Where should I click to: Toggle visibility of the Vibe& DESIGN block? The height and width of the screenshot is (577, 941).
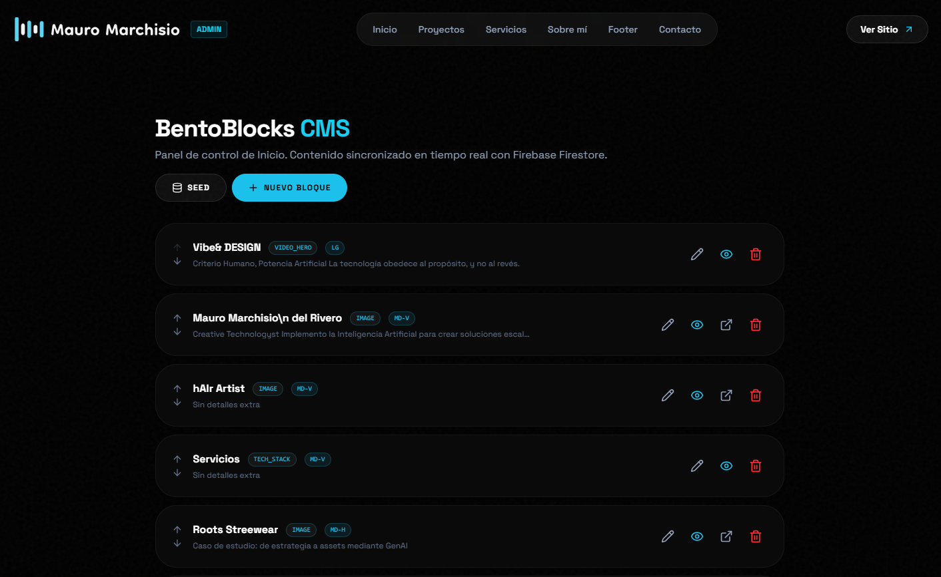726,254
